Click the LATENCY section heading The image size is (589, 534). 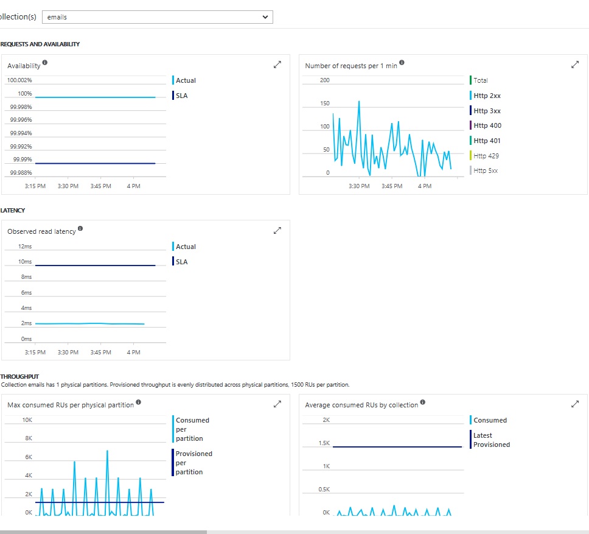tap(12, 210)
